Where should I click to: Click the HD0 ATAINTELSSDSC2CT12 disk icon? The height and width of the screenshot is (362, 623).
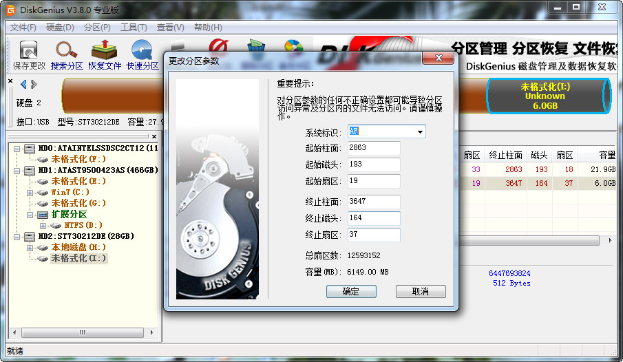[x=30, y=149]
